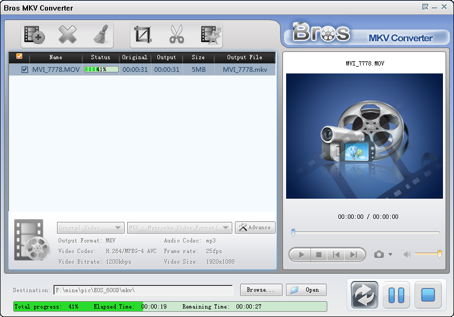
Task: Open the destination folder with Open button
Action: (x=306, y=290)
